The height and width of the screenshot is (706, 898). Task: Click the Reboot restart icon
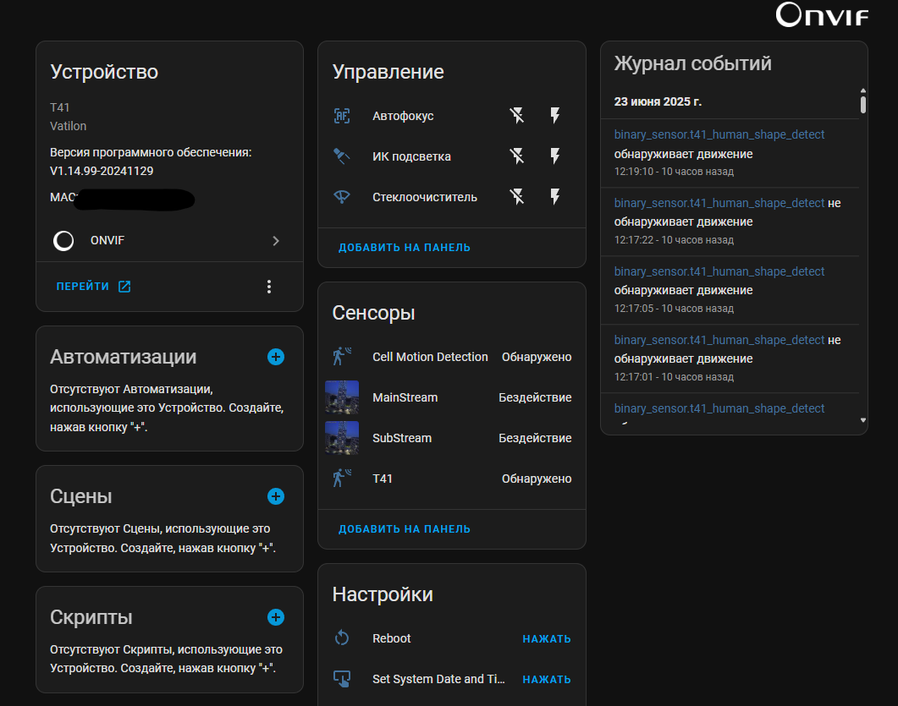(341, 638)
